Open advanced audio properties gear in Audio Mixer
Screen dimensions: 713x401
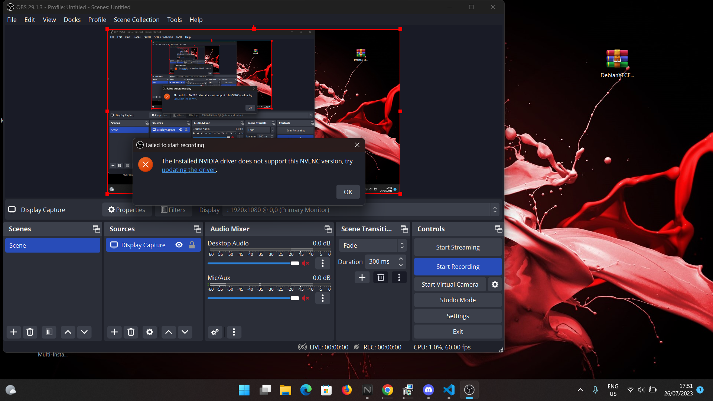(215, 332)
